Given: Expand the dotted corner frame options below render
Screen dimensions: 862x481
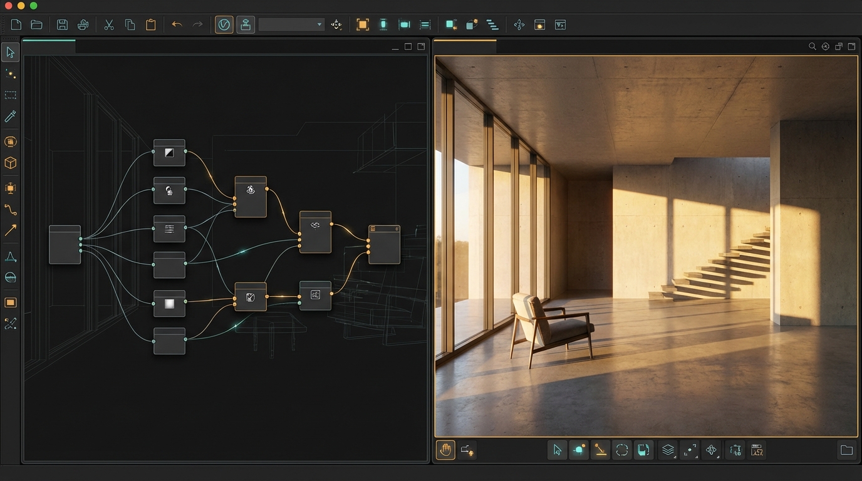Looking at the screenshot, I should [x=690, y=450].
